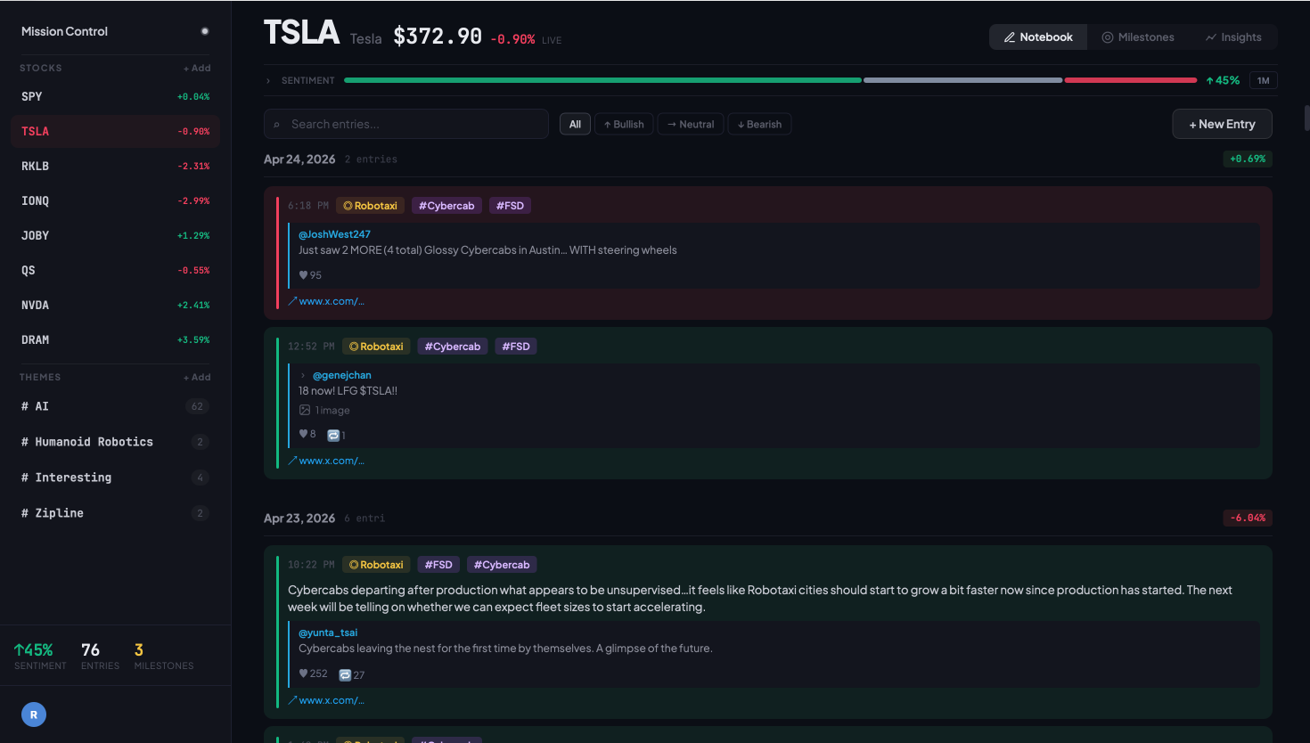Select NVDA in the stocks list

click(x=116, y=305)
